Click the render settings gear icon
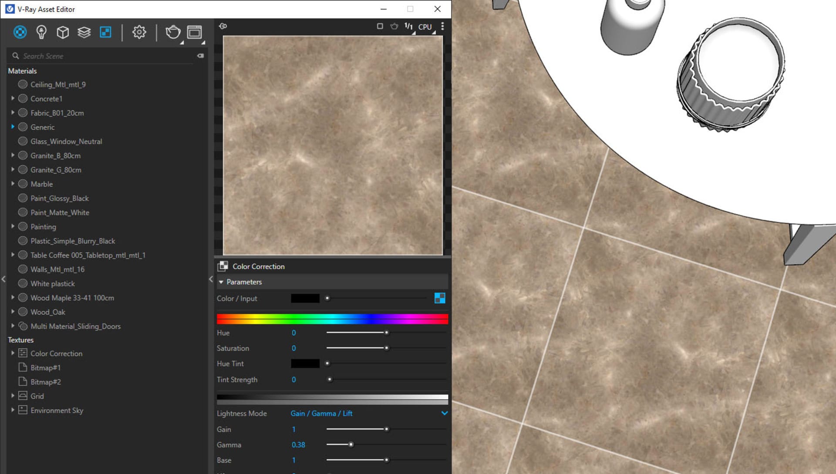The width and height of the screenshot is (836, 474). coord(139,32)
